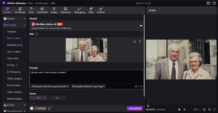The image size is (218, 113).
Task: Play the preview video
Action: pos(179,109)
